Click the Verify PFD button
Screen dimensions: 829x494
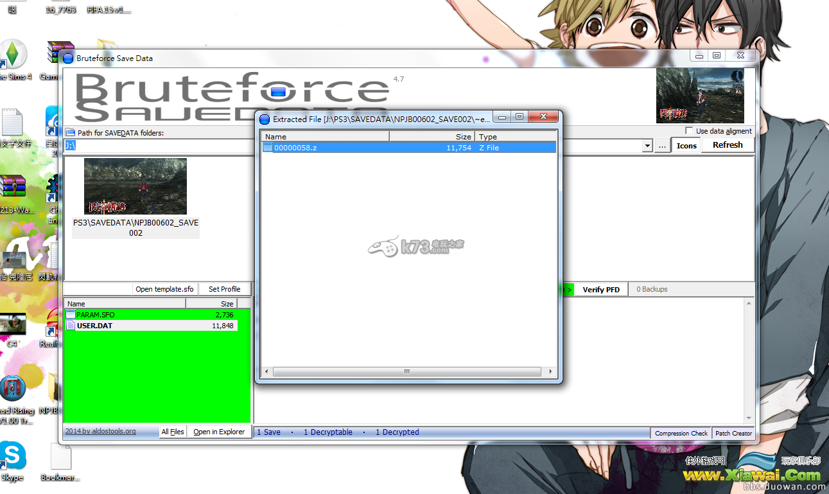[601, 290]
